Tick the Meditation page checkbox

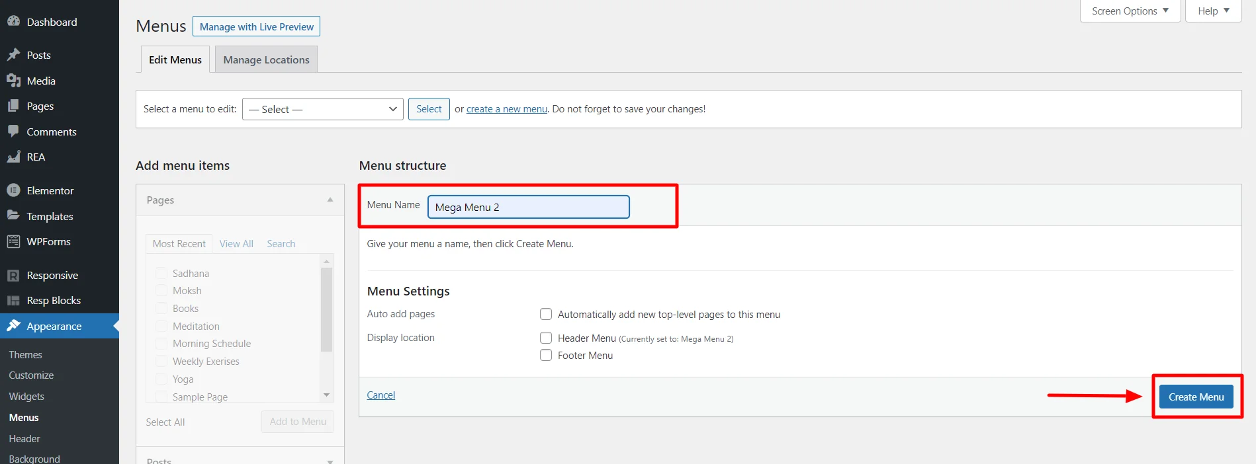[161, 326]
